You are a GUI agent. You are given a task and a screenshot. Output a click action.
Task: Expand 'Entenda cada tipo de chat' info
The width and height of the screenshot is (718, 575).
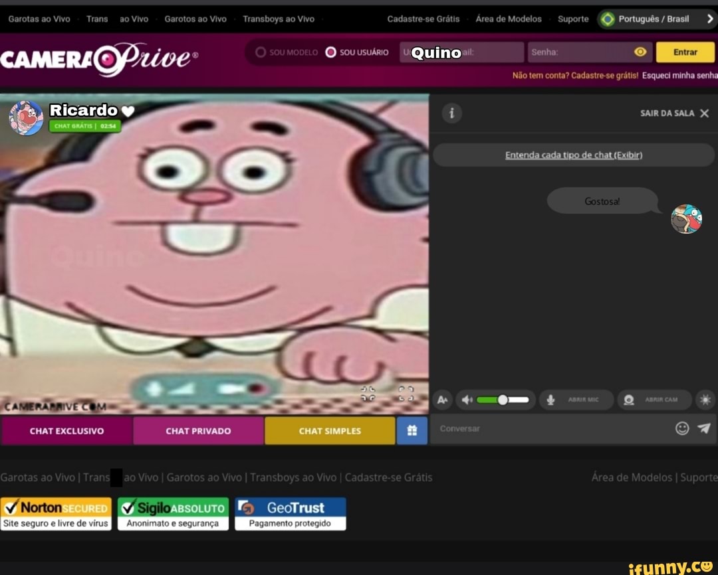click(573, 155)
